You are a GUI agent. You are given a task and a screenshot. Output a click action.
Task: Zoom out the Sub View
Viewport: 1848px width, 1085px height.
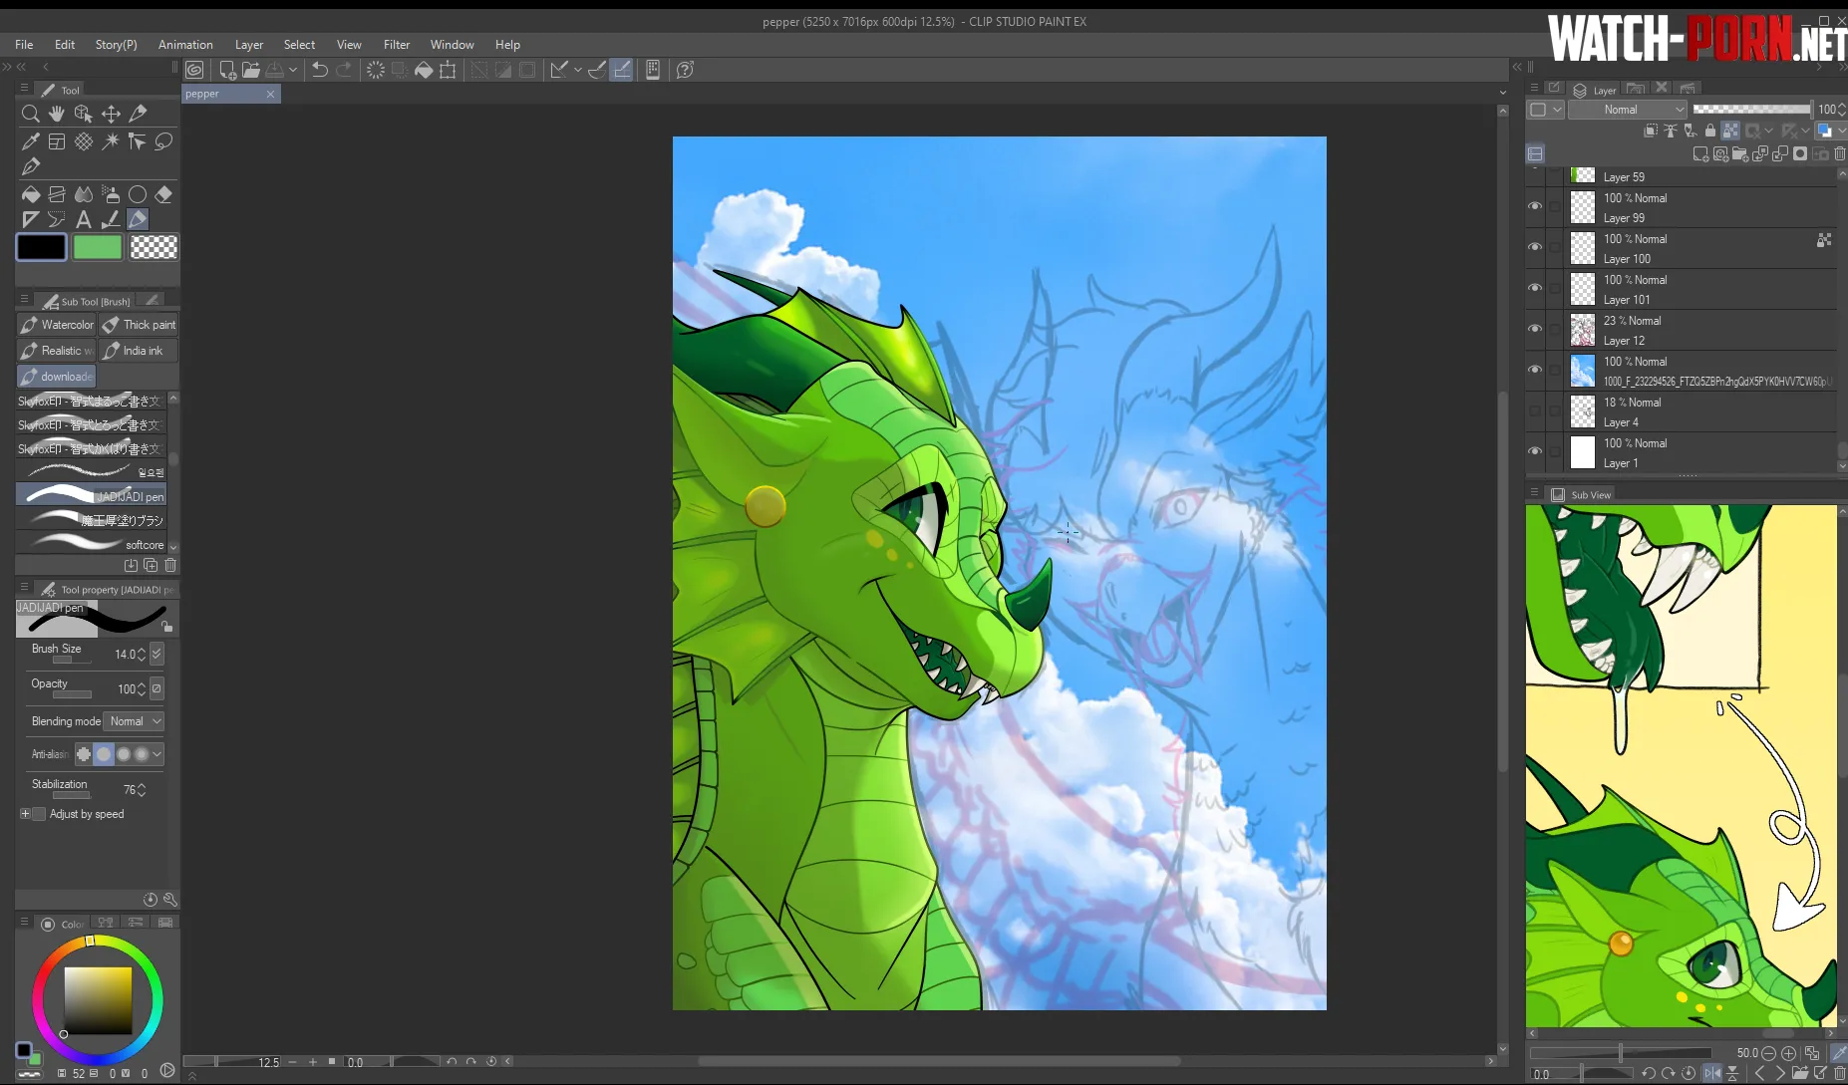1769,1052
